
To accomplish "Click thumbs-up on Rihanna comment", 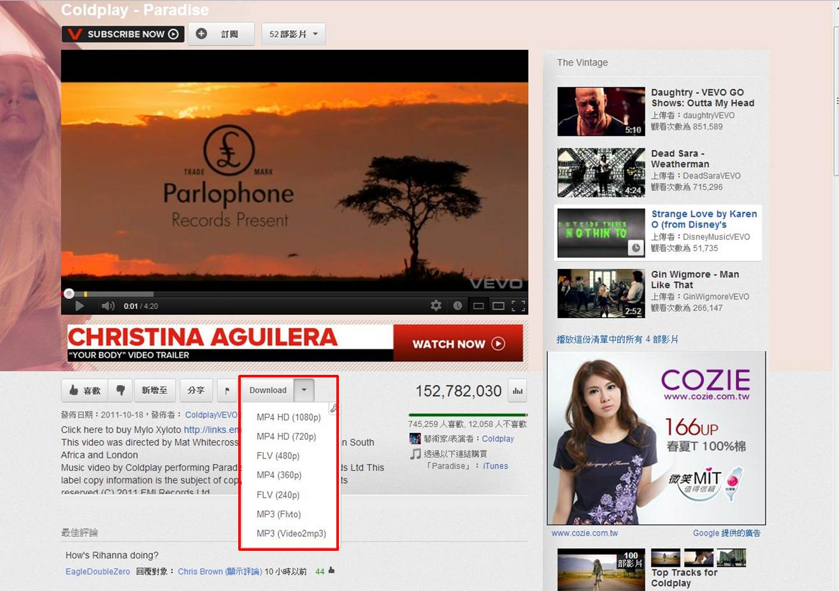I will tap(331, 571).
